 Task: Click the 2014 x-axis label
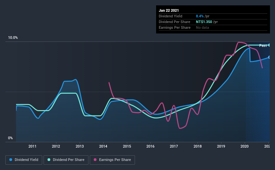pos(103,146)
